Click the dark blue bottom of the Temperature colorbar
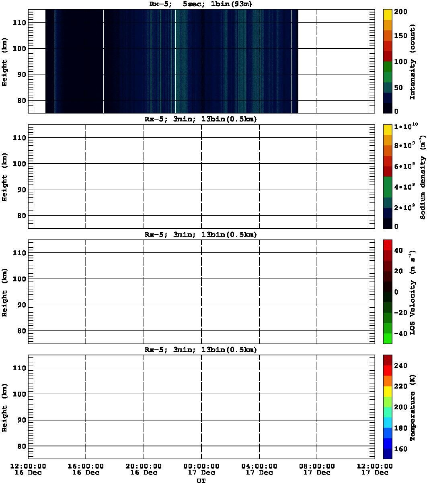 tap(388, 454)
